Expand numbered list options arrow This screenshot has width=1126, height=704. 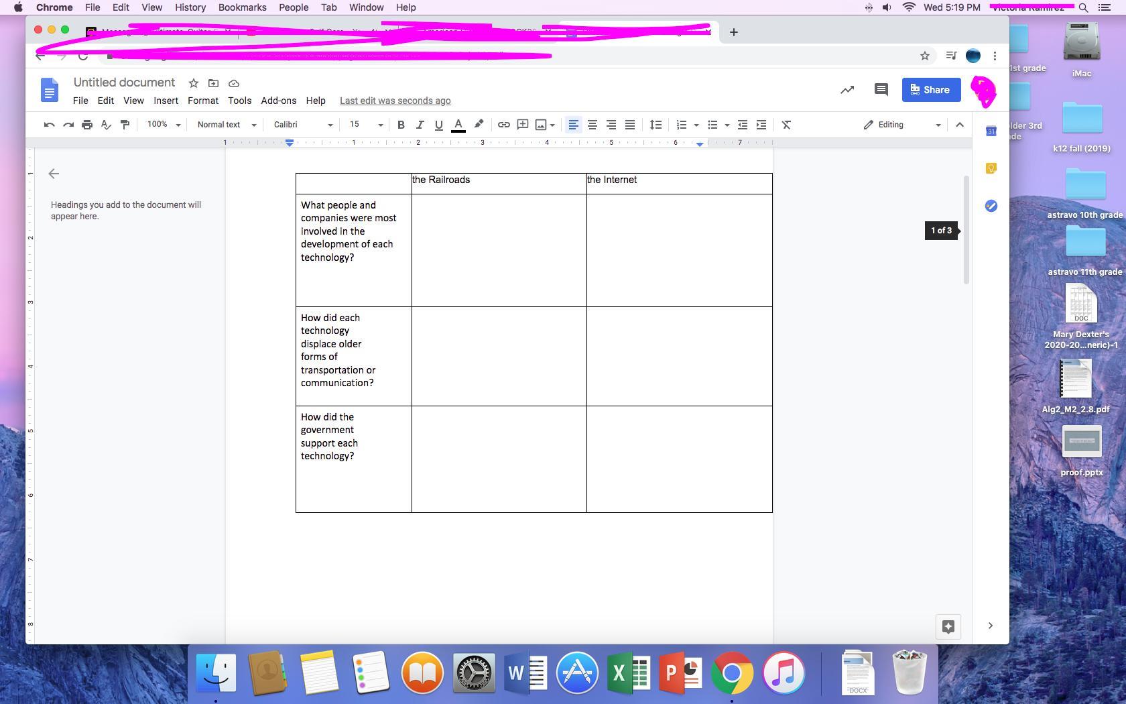click(696, 125)
